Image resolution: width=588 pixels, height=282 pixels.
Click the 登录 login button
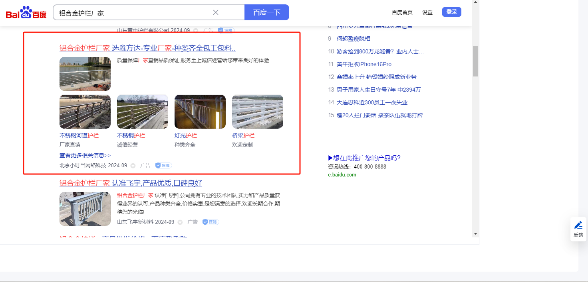(451, 12)
